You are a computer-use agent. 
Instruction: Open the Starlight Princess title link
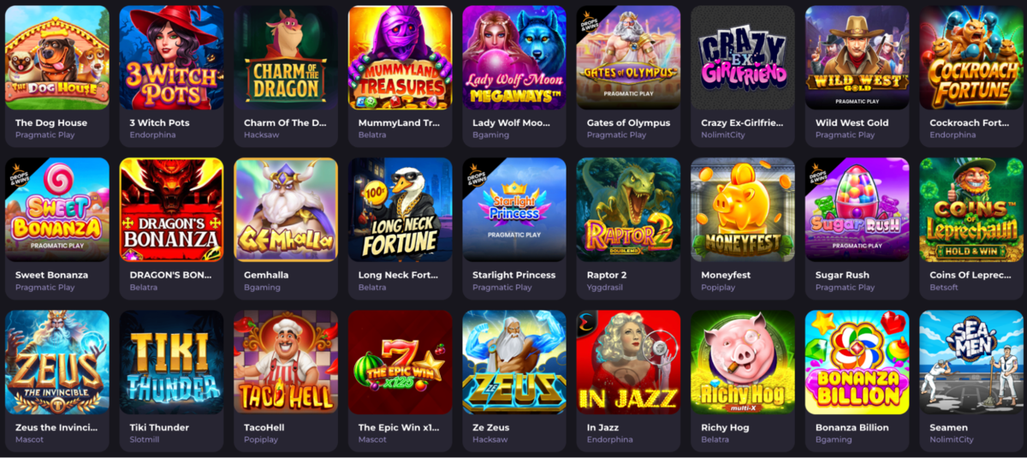[x=513, y=275]
